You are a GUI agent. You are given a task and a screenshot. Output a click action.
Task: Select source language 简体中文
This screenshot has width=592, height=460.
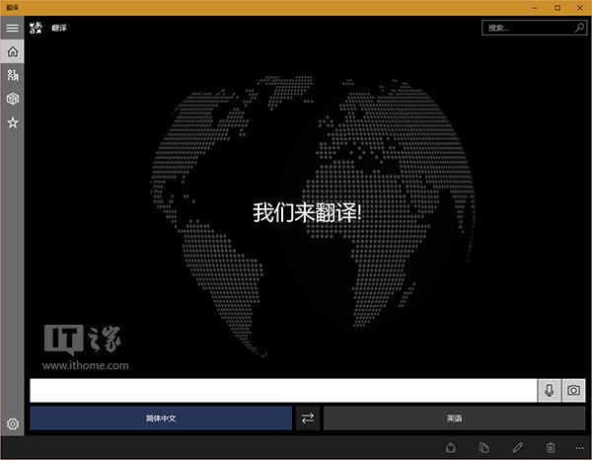(x=161, y=419)
